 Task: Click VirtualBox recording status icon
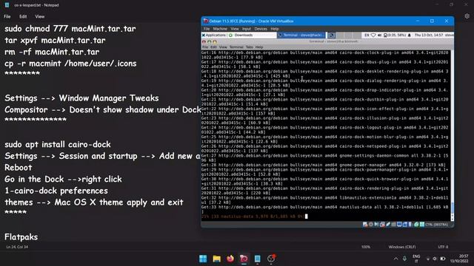click(x=405, y=225)
